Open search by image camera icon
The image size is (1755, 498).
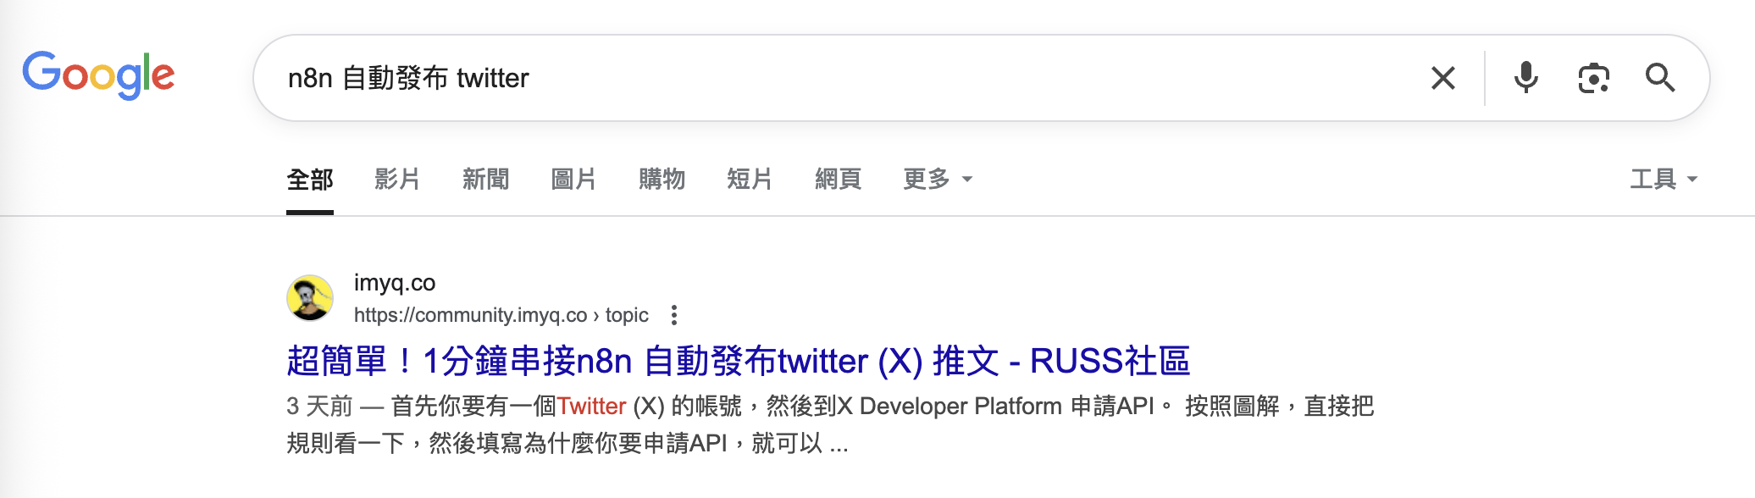(x=1593, y=78)
